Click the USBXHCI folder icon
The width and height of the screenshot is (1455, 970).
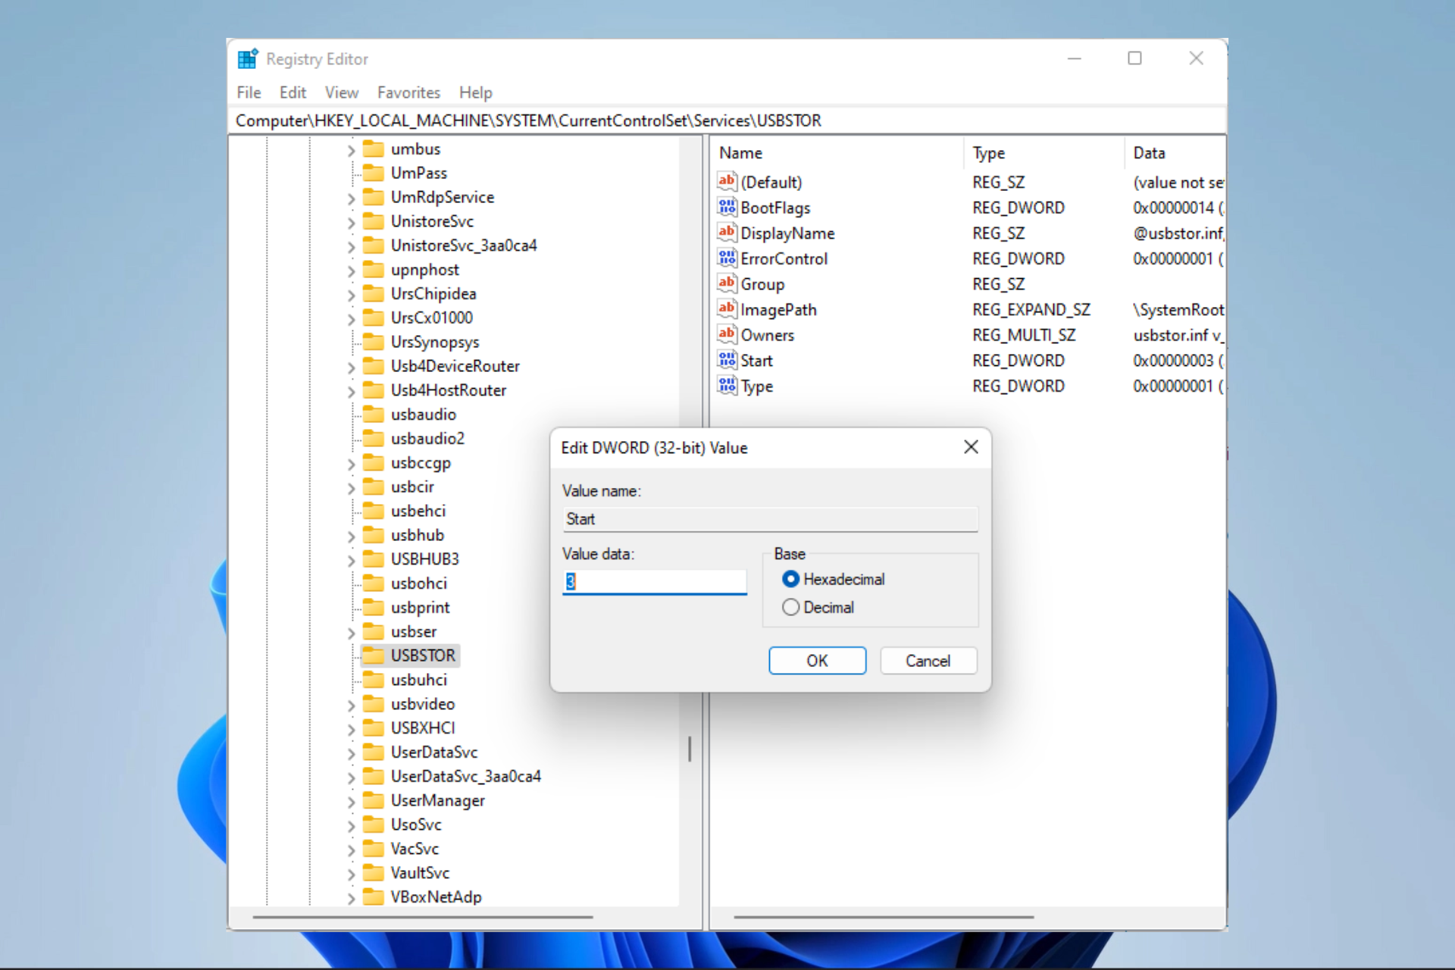point(373,728)
